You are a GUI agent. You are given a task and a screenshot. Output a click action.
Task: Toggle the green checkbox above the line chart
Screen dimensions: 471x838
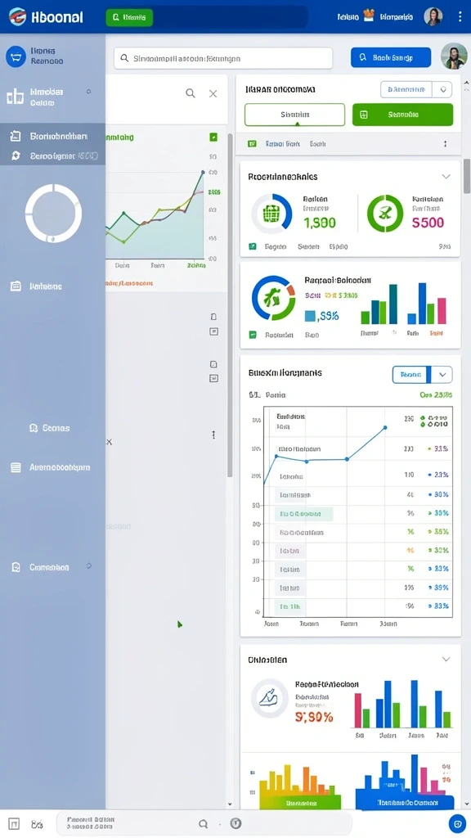coord(213,137)
